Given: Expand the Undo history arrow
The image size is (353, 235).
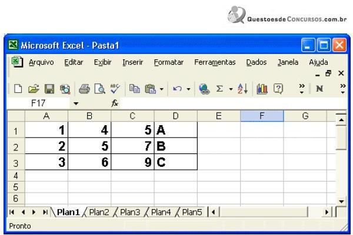Looking at the screenshot, I should pos(188,89).
